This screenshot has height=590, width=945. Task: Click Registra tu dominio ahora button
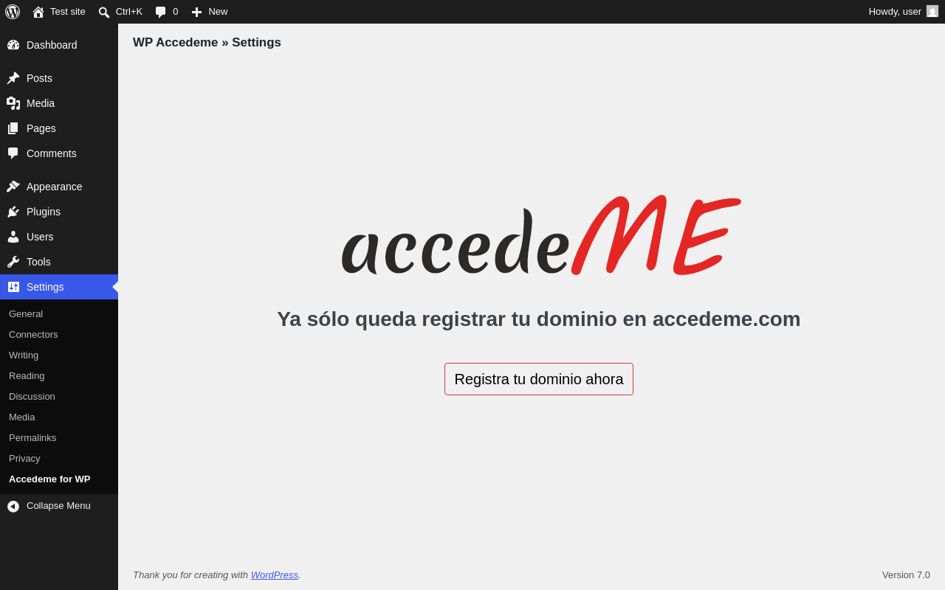point(539,379)
